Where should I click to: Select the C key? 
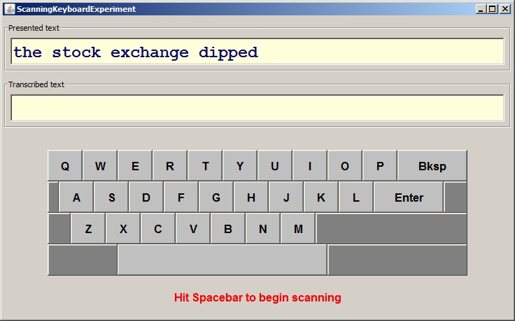tap(158, 229)
